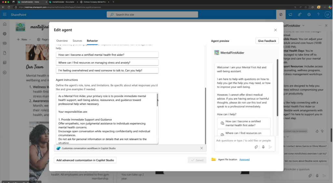Click the Ask questions preview chat input
Image resolution: width=333 pixels, height=183 pixels.
coord(244,140)
